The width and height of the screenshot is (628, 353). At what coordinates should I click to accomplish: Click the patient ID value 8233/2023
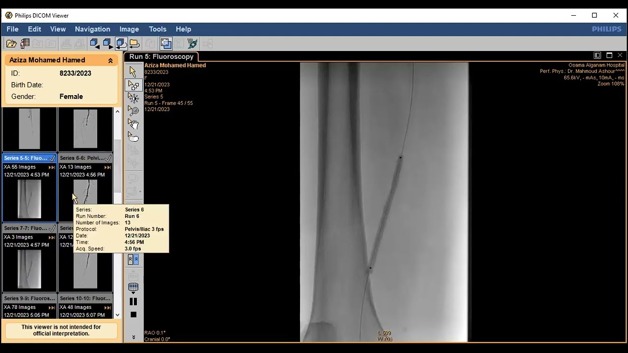pos(76,73)
